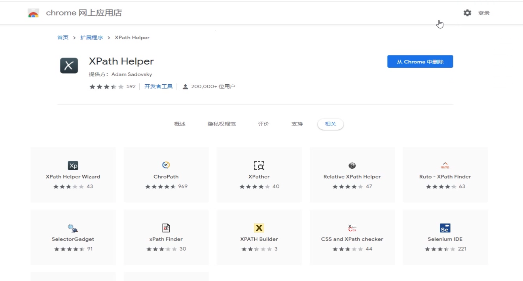Switch to the 隐私权规范 tab
This screenshot has height=281, width=523.
(x=222, y=123)
